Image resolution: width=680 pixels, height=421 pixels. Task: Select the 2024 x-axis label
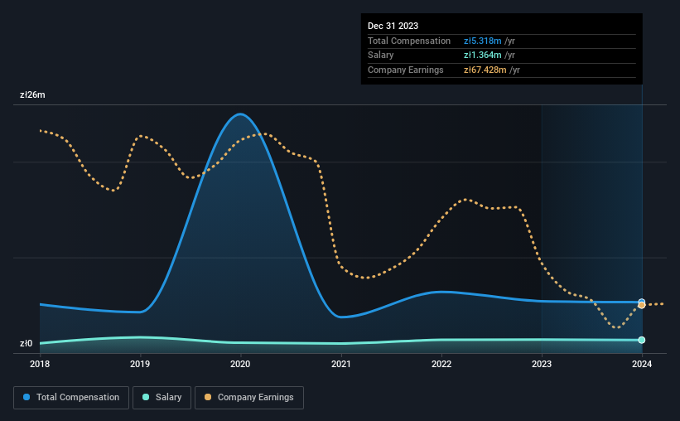642,364
